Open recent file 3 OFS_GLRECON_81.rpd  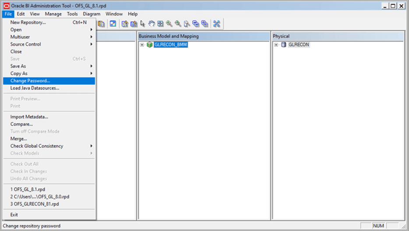pos(49,204)
